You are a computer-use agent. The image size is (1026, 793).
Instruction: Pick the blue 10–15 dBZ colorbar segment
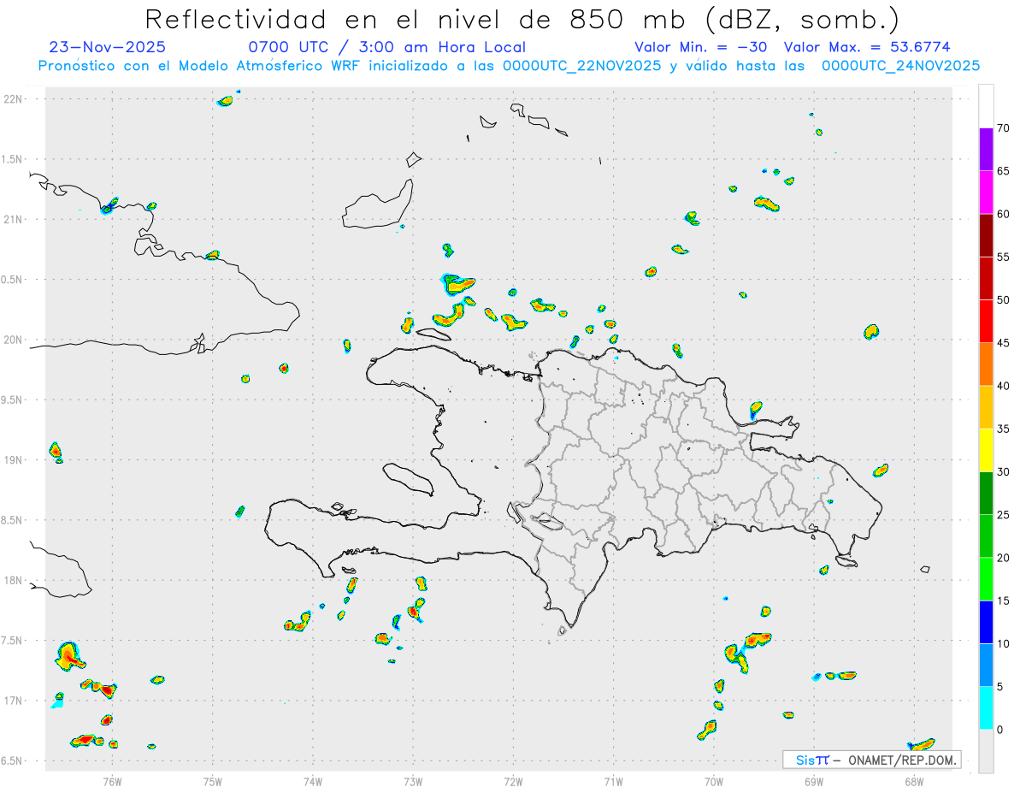pyautogui.click(x=986, y=622)
